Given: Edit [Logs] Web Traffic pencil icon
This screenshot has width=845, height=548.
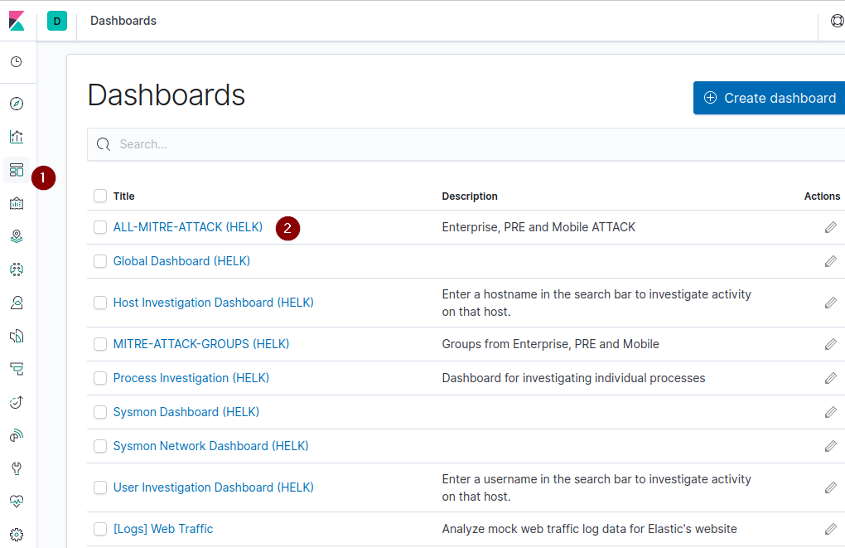Looking at the screenshot, I should coord(830,529).
